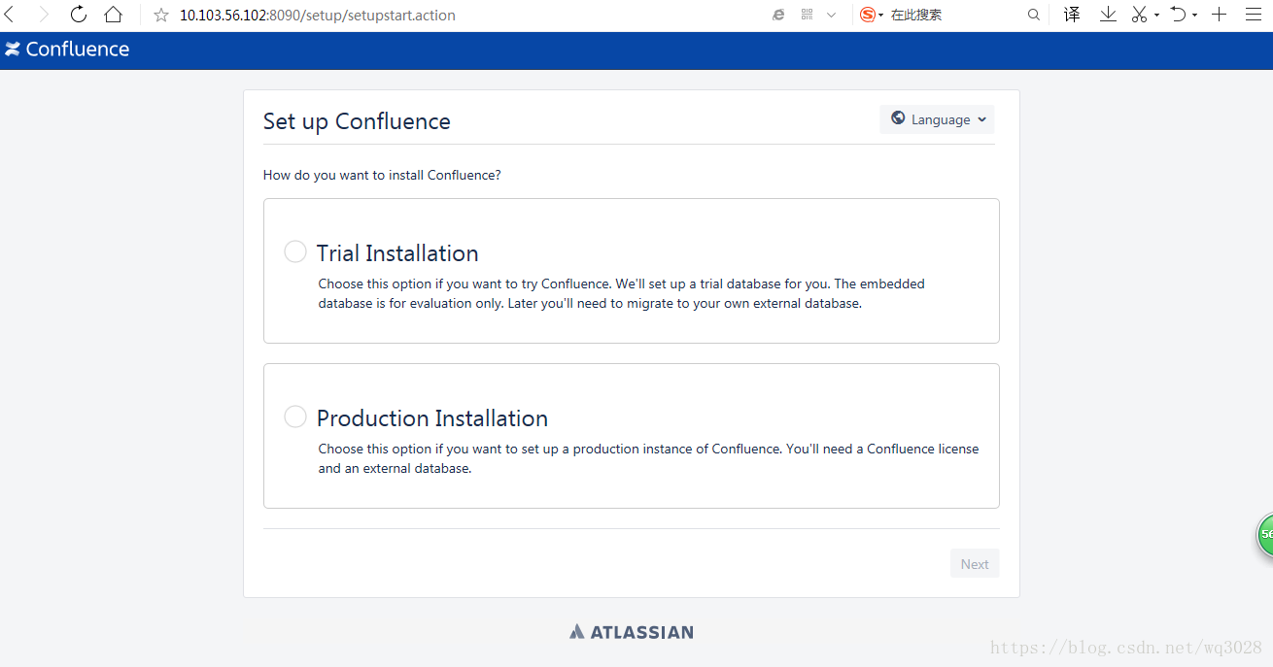Image resolution: width=1273 pixels, height=667 pixels.
Task: Show the page QR code icon
Action: pos(807,15)
